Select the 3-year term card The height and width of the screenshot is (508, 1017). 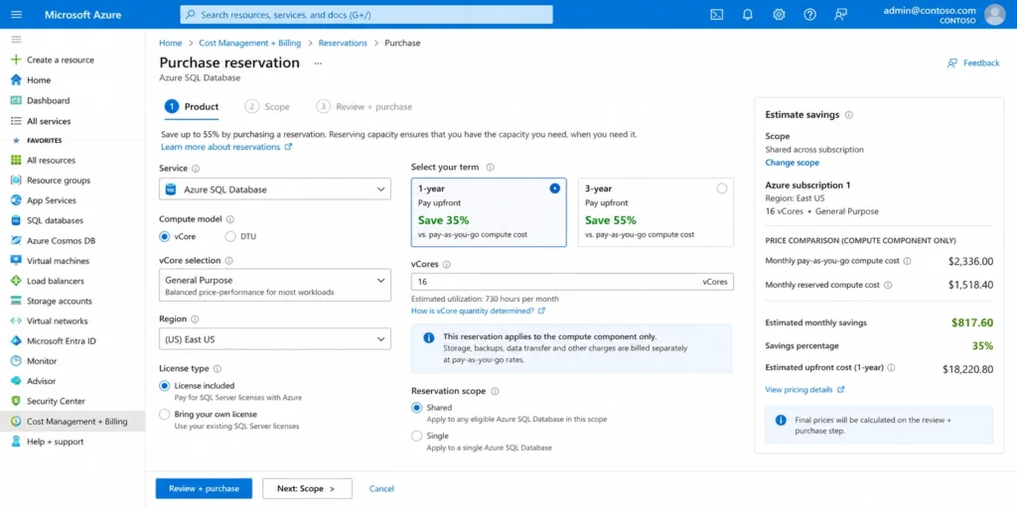point(655,212)
